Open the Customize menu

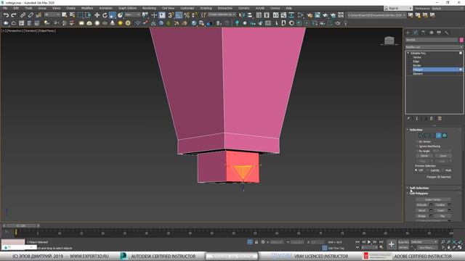(x=187, y=8)
